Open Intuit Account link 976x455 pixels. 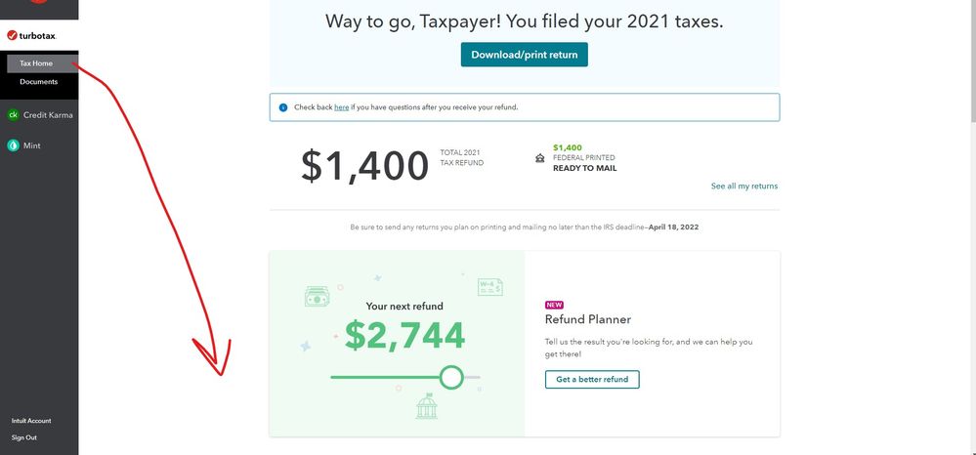click(x=31, y=421)
